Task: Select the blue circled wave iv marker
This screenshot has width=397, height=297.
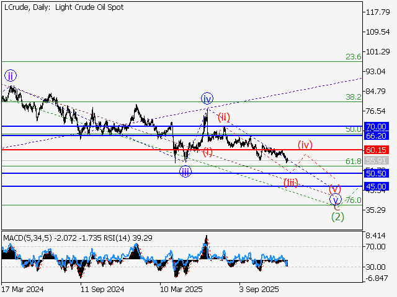Action: [207, 98]
